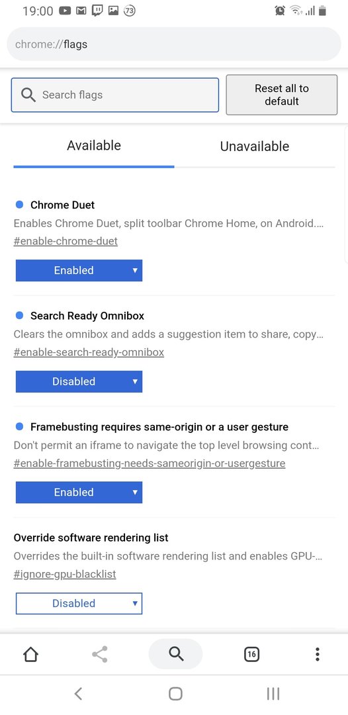Click Reset all to default button
The height and width of the screenshot is (715, 348).
pyautogui.click(x=281, y=95)
